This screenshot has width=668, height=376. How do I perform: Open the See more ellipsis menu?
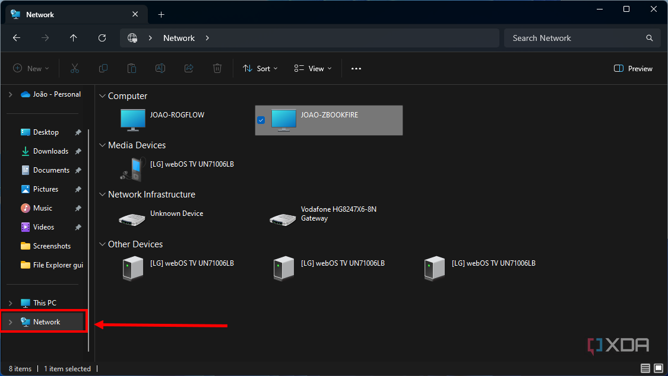point(356,68)
